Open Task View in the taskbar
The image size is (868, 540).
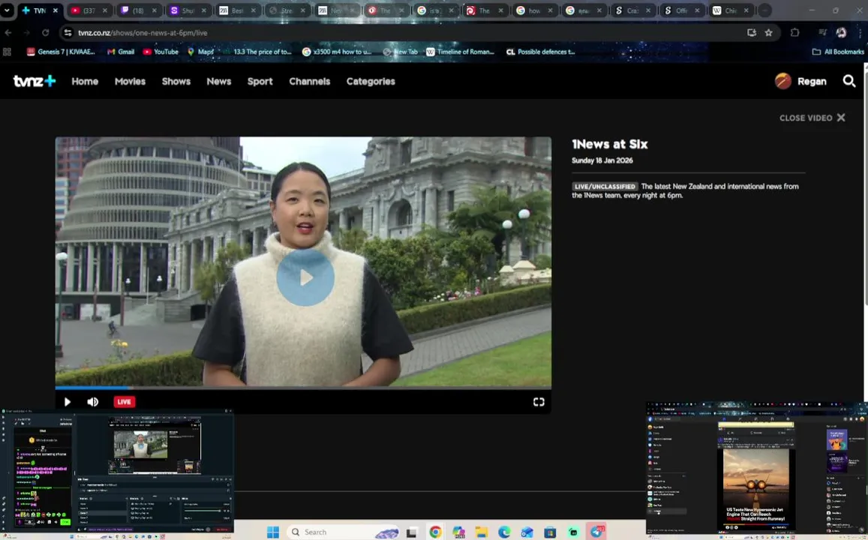[x=411, y=532]
